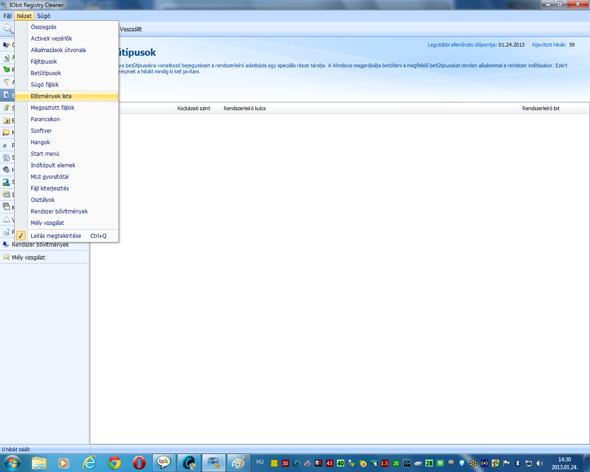The height and width of the screenshot is (472, 590).
Task: Click the Bluetooth tray icon
Action: [518, 463]
